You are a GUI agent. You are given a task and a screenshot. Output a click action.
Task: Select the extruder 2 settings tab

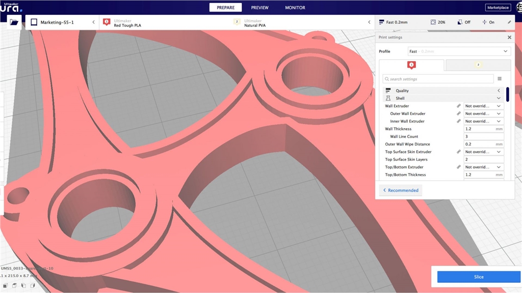click(478, 65)
